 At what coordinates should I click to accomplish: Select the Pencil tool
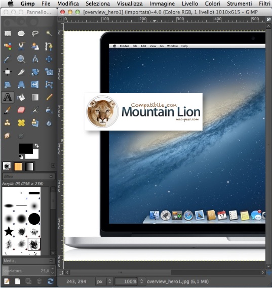click(x=49, y=98)
